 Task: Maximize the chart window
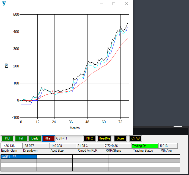click(114, 4)
